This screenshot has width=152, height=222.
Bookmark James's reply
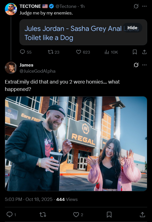tap(109, 214)
